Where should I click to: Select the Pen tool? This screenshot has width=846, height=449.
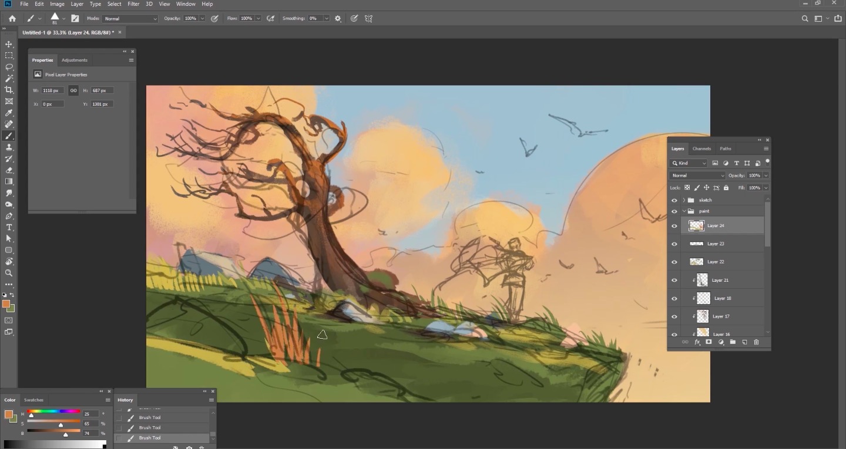pyautogui.click(x=9, y=215)
